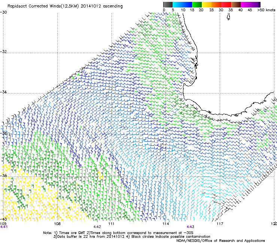Click the purple time label '4:43'
The height and width of the screenshot is (243, 277).
(x=190, y=227)
